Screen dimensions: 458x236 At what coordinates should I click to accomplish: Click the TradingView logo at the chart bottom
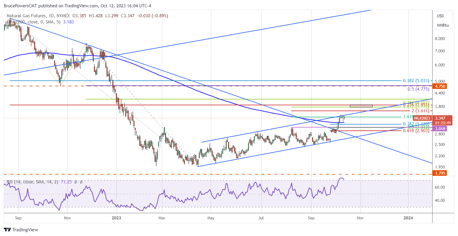tap(21, 230)
